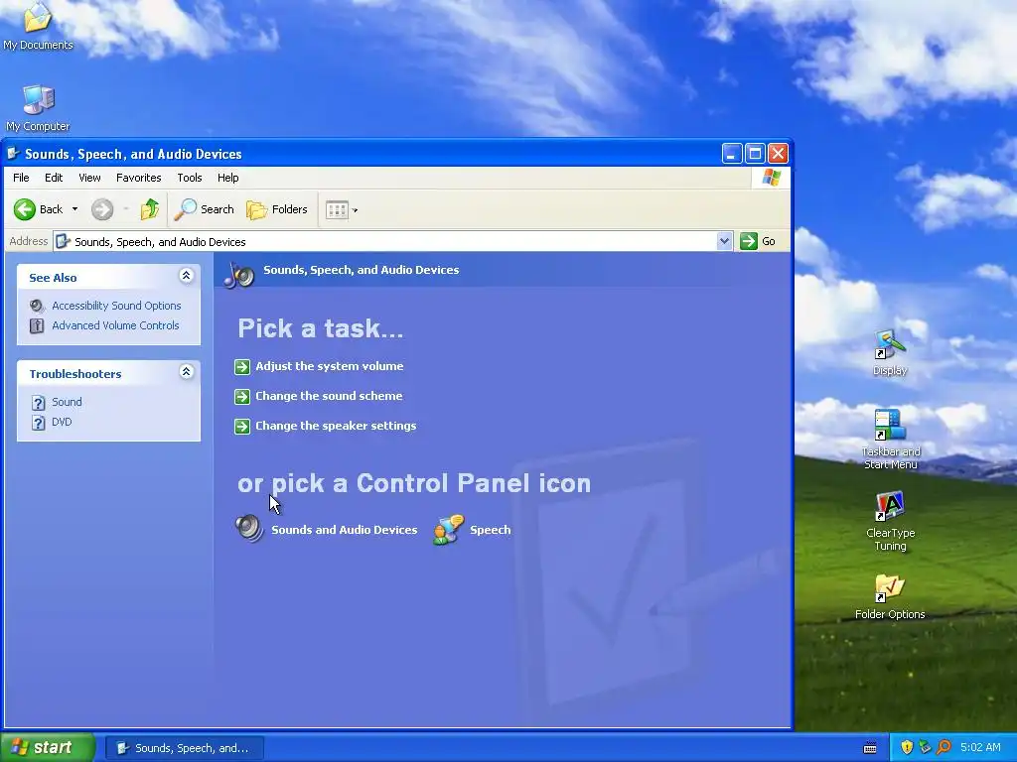Click the Go button
Image resolution: width=1017 pixels, height=762 pixels.
point(758,241)
